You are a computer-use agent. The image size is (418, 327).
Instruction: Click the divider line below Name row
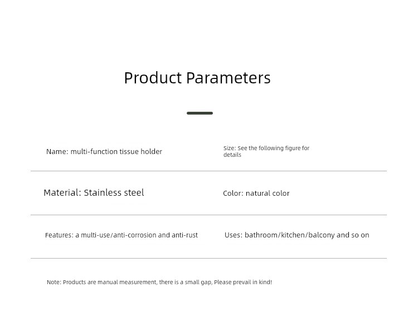pyautogui.click(x=209, y=171)
